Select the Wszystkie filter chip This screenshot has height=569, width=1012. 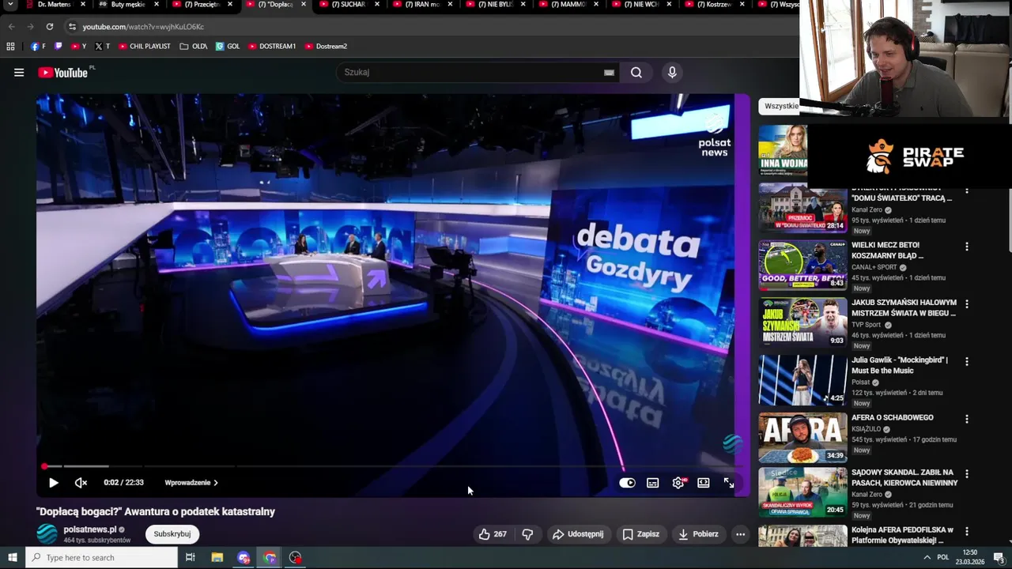pos(781,106)
